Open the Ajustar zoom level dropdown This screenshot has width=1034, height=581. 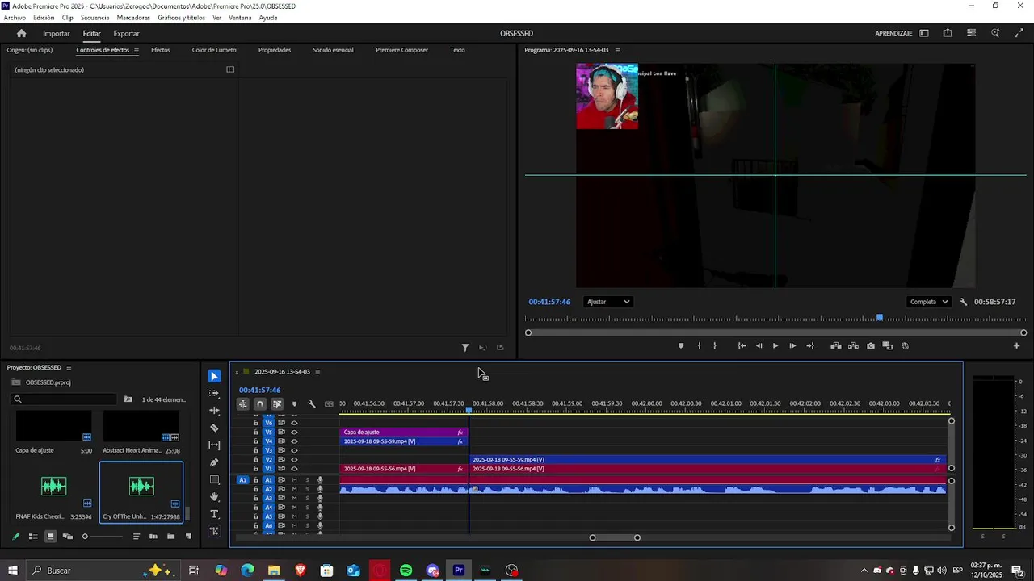pos(608,302)
